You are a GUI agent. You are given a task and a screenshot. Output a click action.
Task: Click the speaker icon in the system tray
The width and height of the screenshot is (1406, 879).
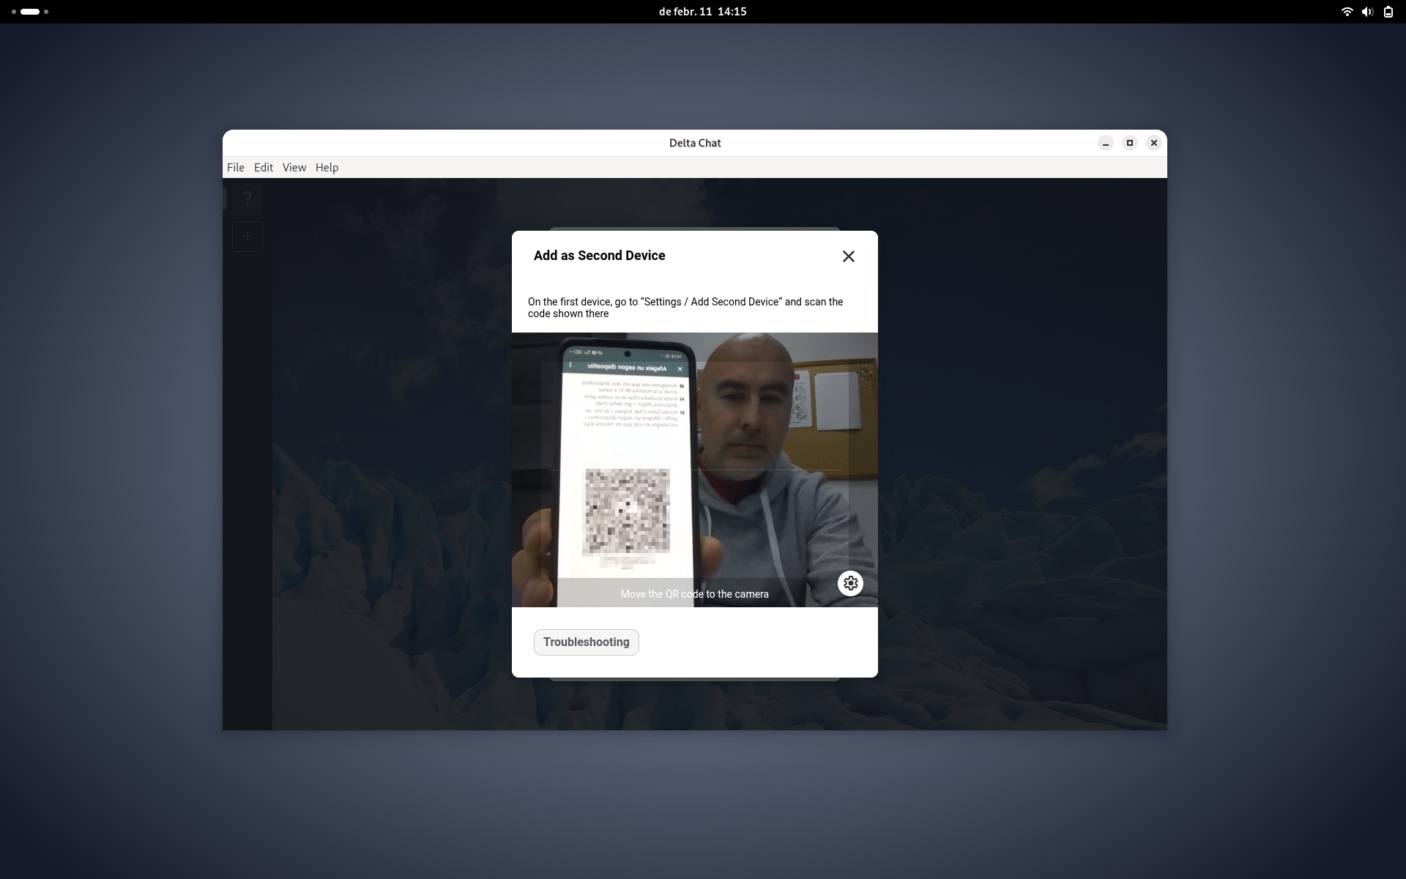click(x=1367, y=12)
